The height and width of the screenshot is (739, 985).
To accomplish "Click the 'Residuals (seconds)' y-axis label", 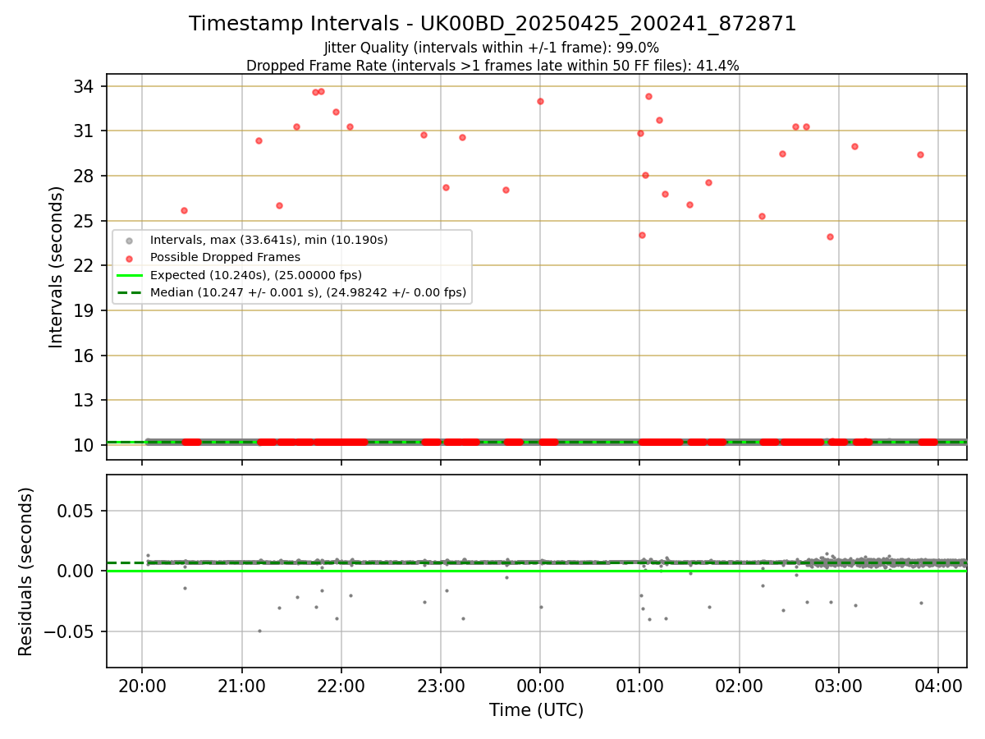I will [x=26, y=571].
